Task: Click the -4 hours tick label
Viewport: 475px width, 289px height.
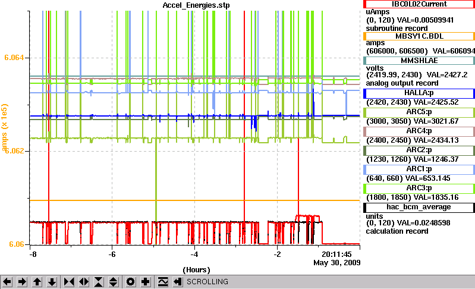Action: [194, 254]
